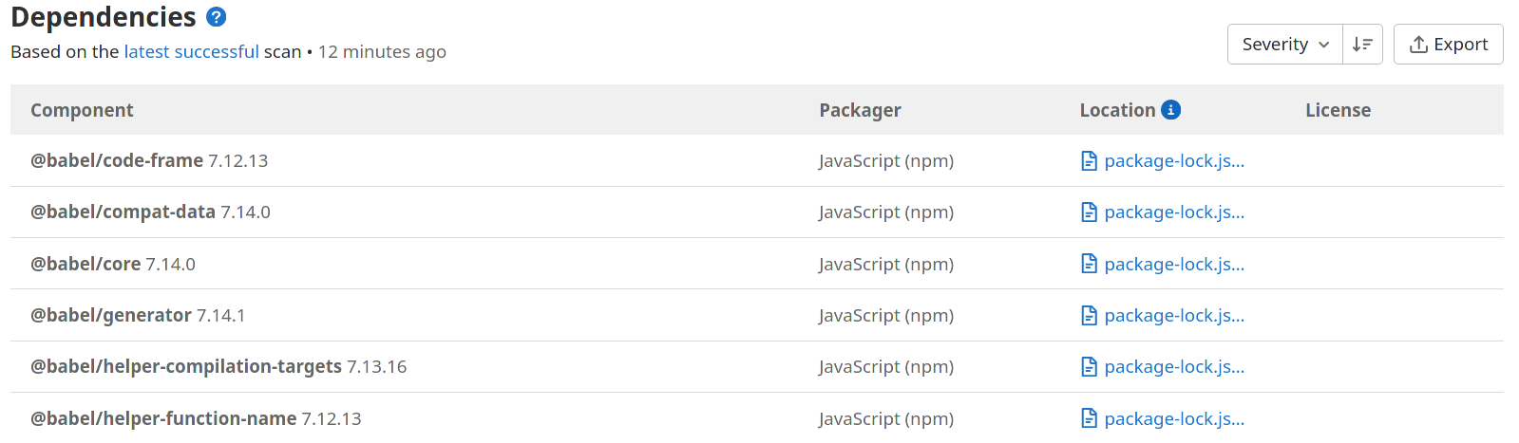
Task: Click the Packager column header
Action: point(860,110)
